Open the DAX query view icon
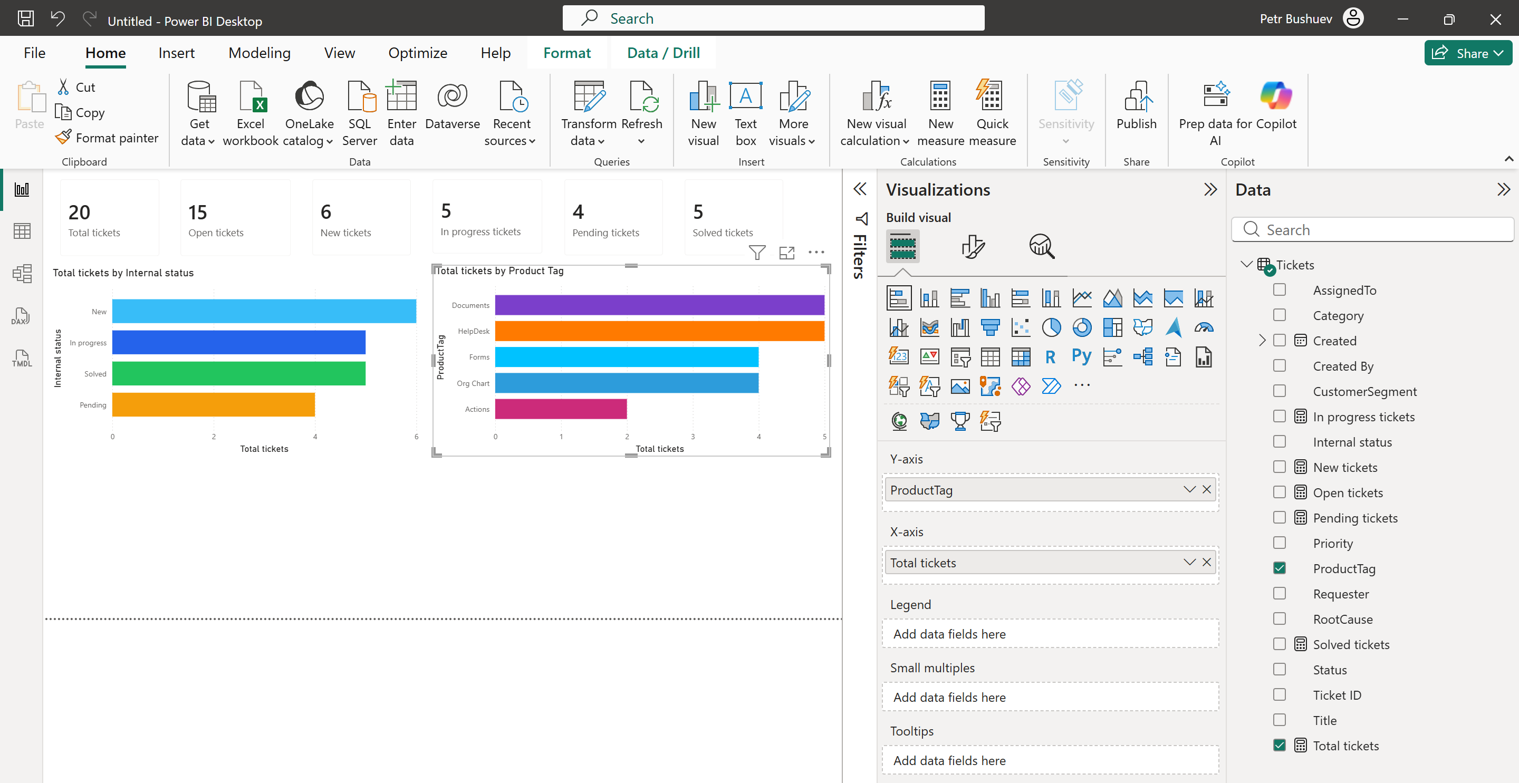 [21, 316]
